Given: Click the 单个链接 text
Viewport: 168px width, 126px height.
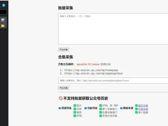Looking at the screenshot, I should point(143,112).
